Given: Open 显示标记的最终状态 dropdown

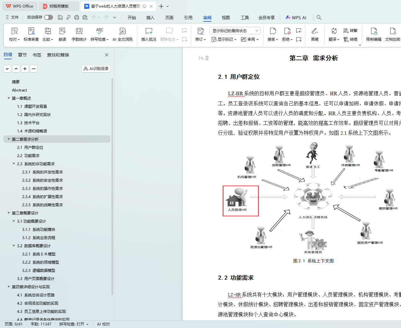Looking at the screenshot, I should point(235,31).
